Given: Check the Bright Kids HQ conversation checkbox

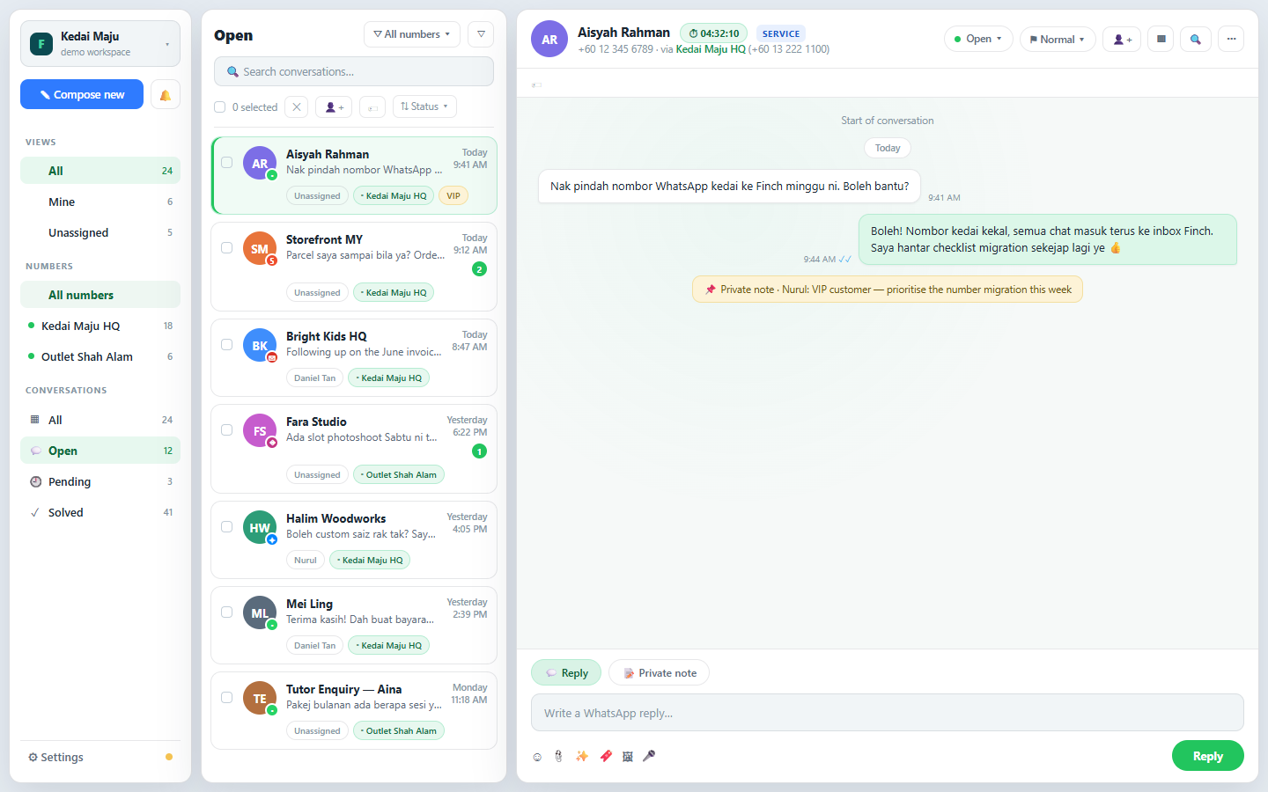Looking at the screenshot, I should [226, 345].
